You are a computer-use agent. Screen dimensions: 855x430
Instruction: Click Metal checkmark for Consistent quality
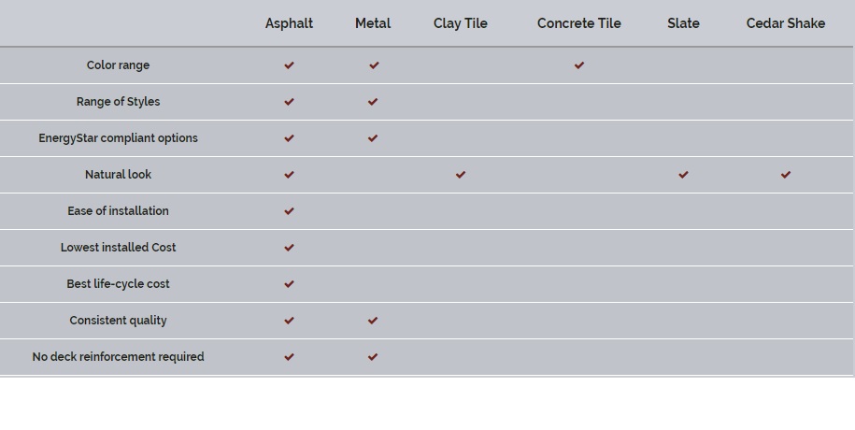[373, 321]
